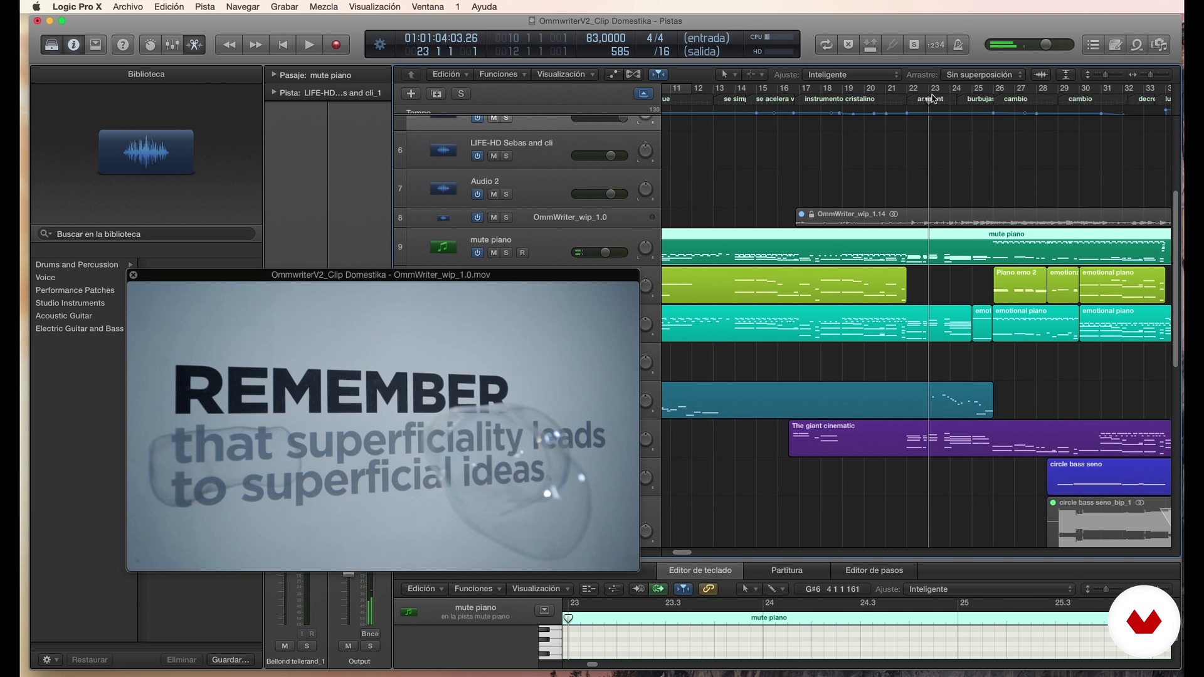The height and width of the screenshot is (677, 1204).
Task: Open the Ajuste Inteligente snap dropdown
Action: (x=852, y=75)
